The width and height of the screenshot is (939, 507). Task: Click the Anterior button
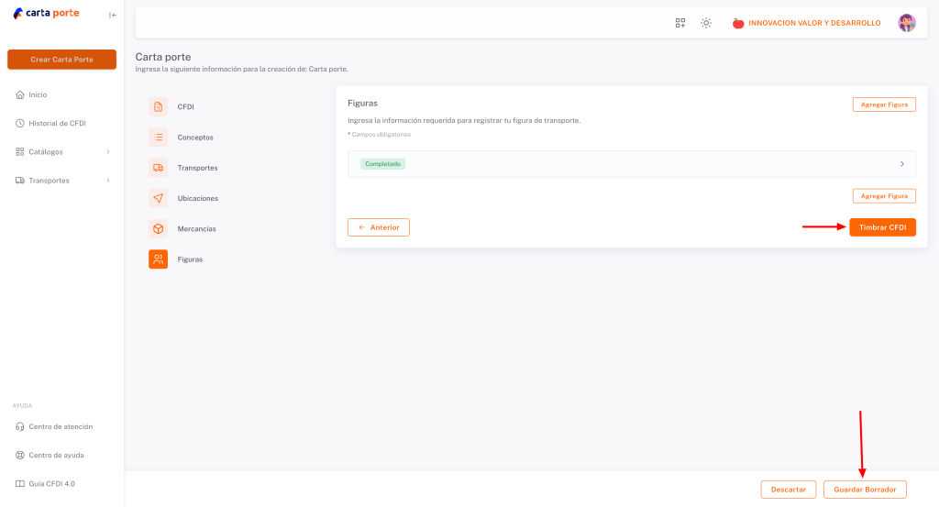[379, 227]
